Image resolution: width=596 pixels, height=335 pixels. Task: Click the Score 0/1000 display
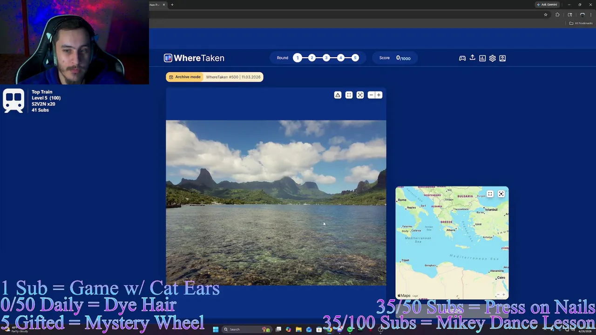pos(395,58)
